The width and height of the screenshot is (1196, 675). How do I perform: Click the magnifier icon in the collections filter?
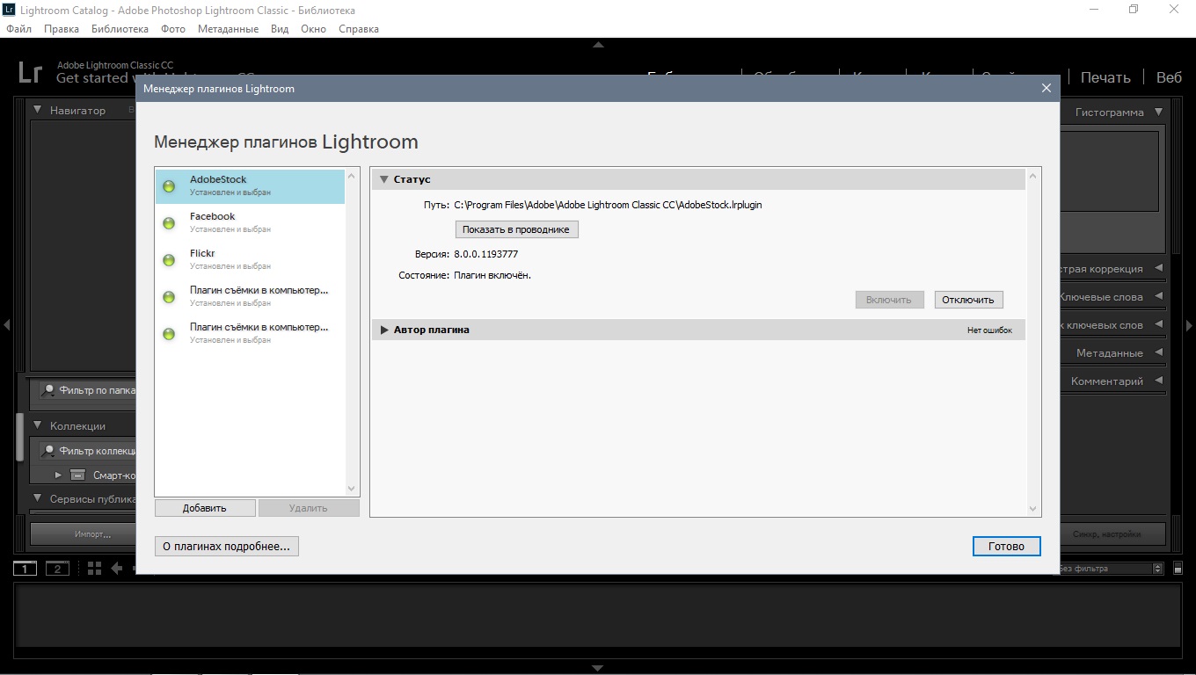pos(49,451)
